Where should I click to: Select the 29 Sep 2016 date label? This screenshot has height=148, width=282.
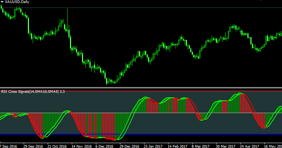tap(33, 146)
